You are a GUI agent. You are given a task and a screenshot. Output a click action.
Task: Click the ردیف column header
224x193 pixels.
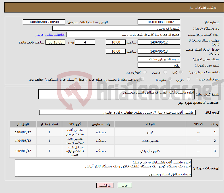pyautogui.click(x=215, y=124)
